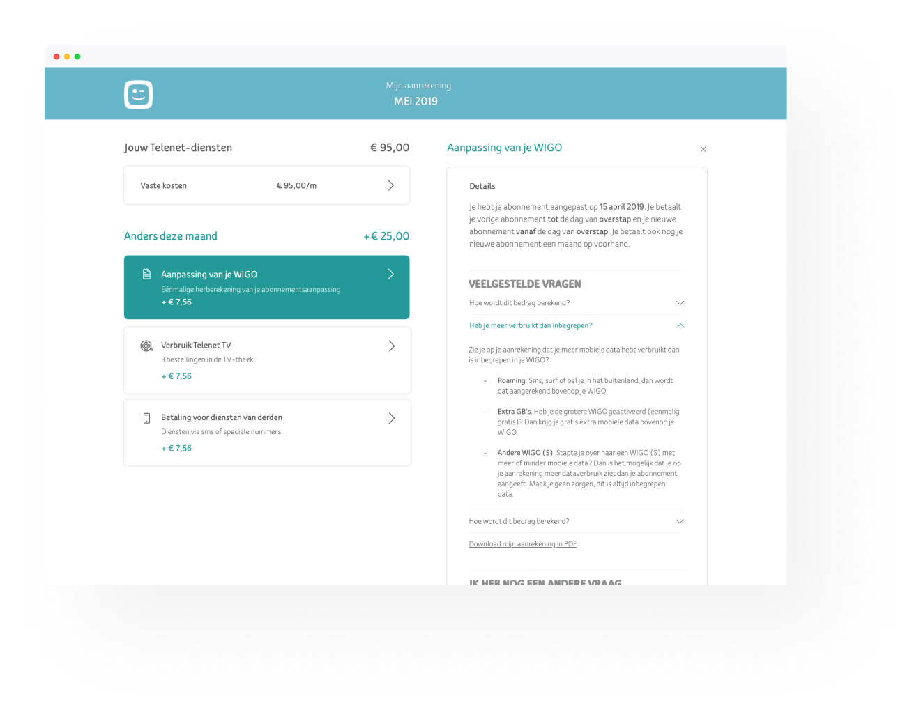Click the 'Anders deze maand' heading

[x=171, y=236]
